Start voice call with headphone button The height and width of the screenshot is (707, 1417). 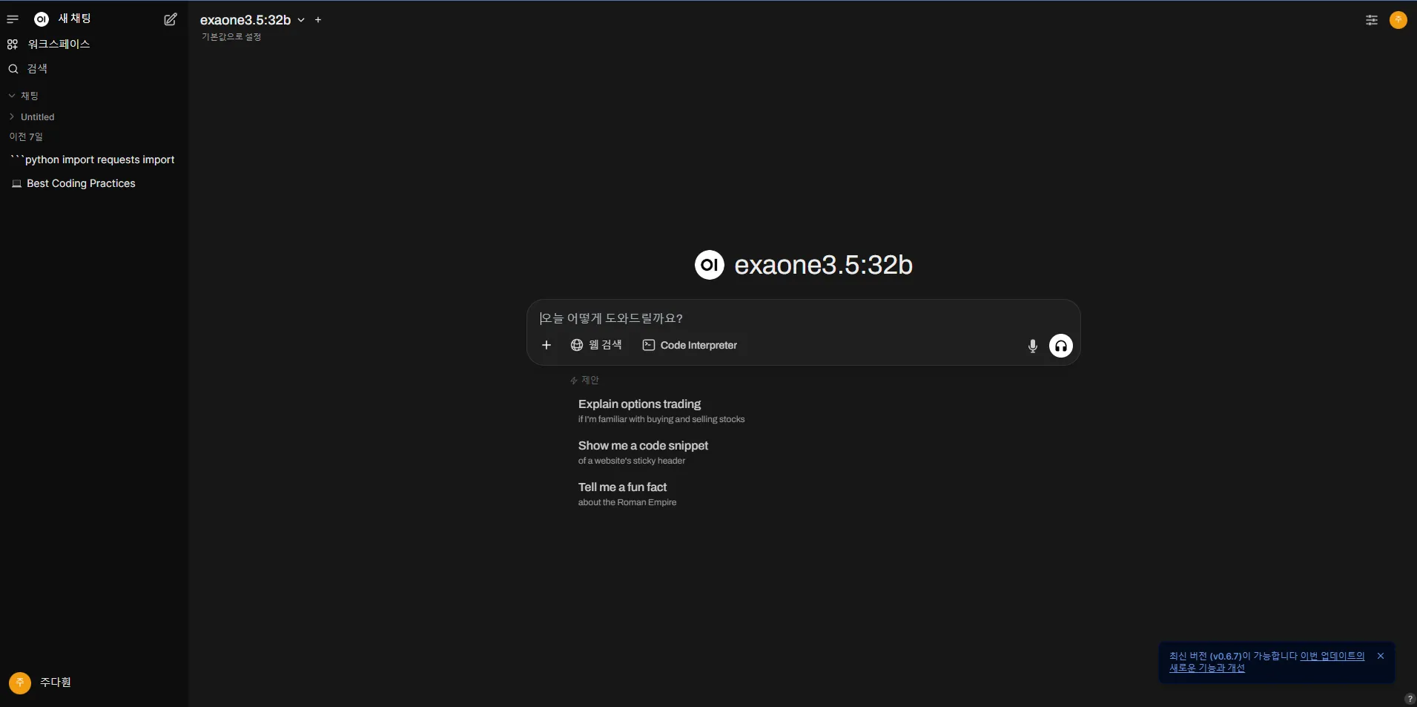[1060, 346]
